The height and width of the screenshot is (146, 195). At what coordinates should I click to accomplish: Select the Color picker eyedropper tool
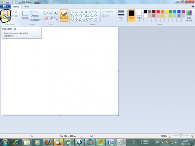[51, 19]
